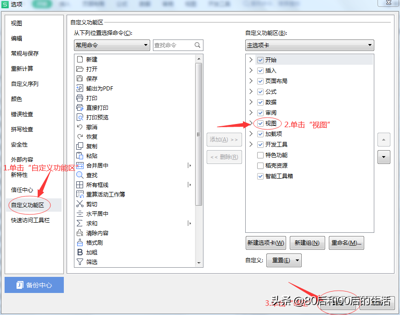Click the 查找命令 search field
This screenshot has height=315, width=400.
(x=178, y=45)
